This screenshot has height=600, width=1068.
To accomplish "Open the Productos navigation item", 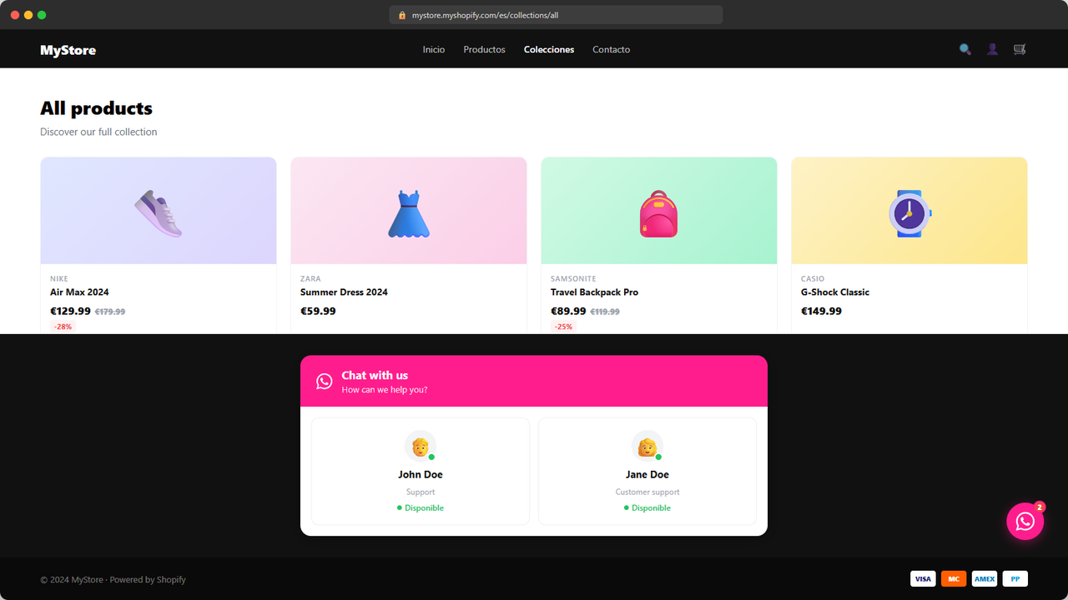I will (x=485, y=50).
